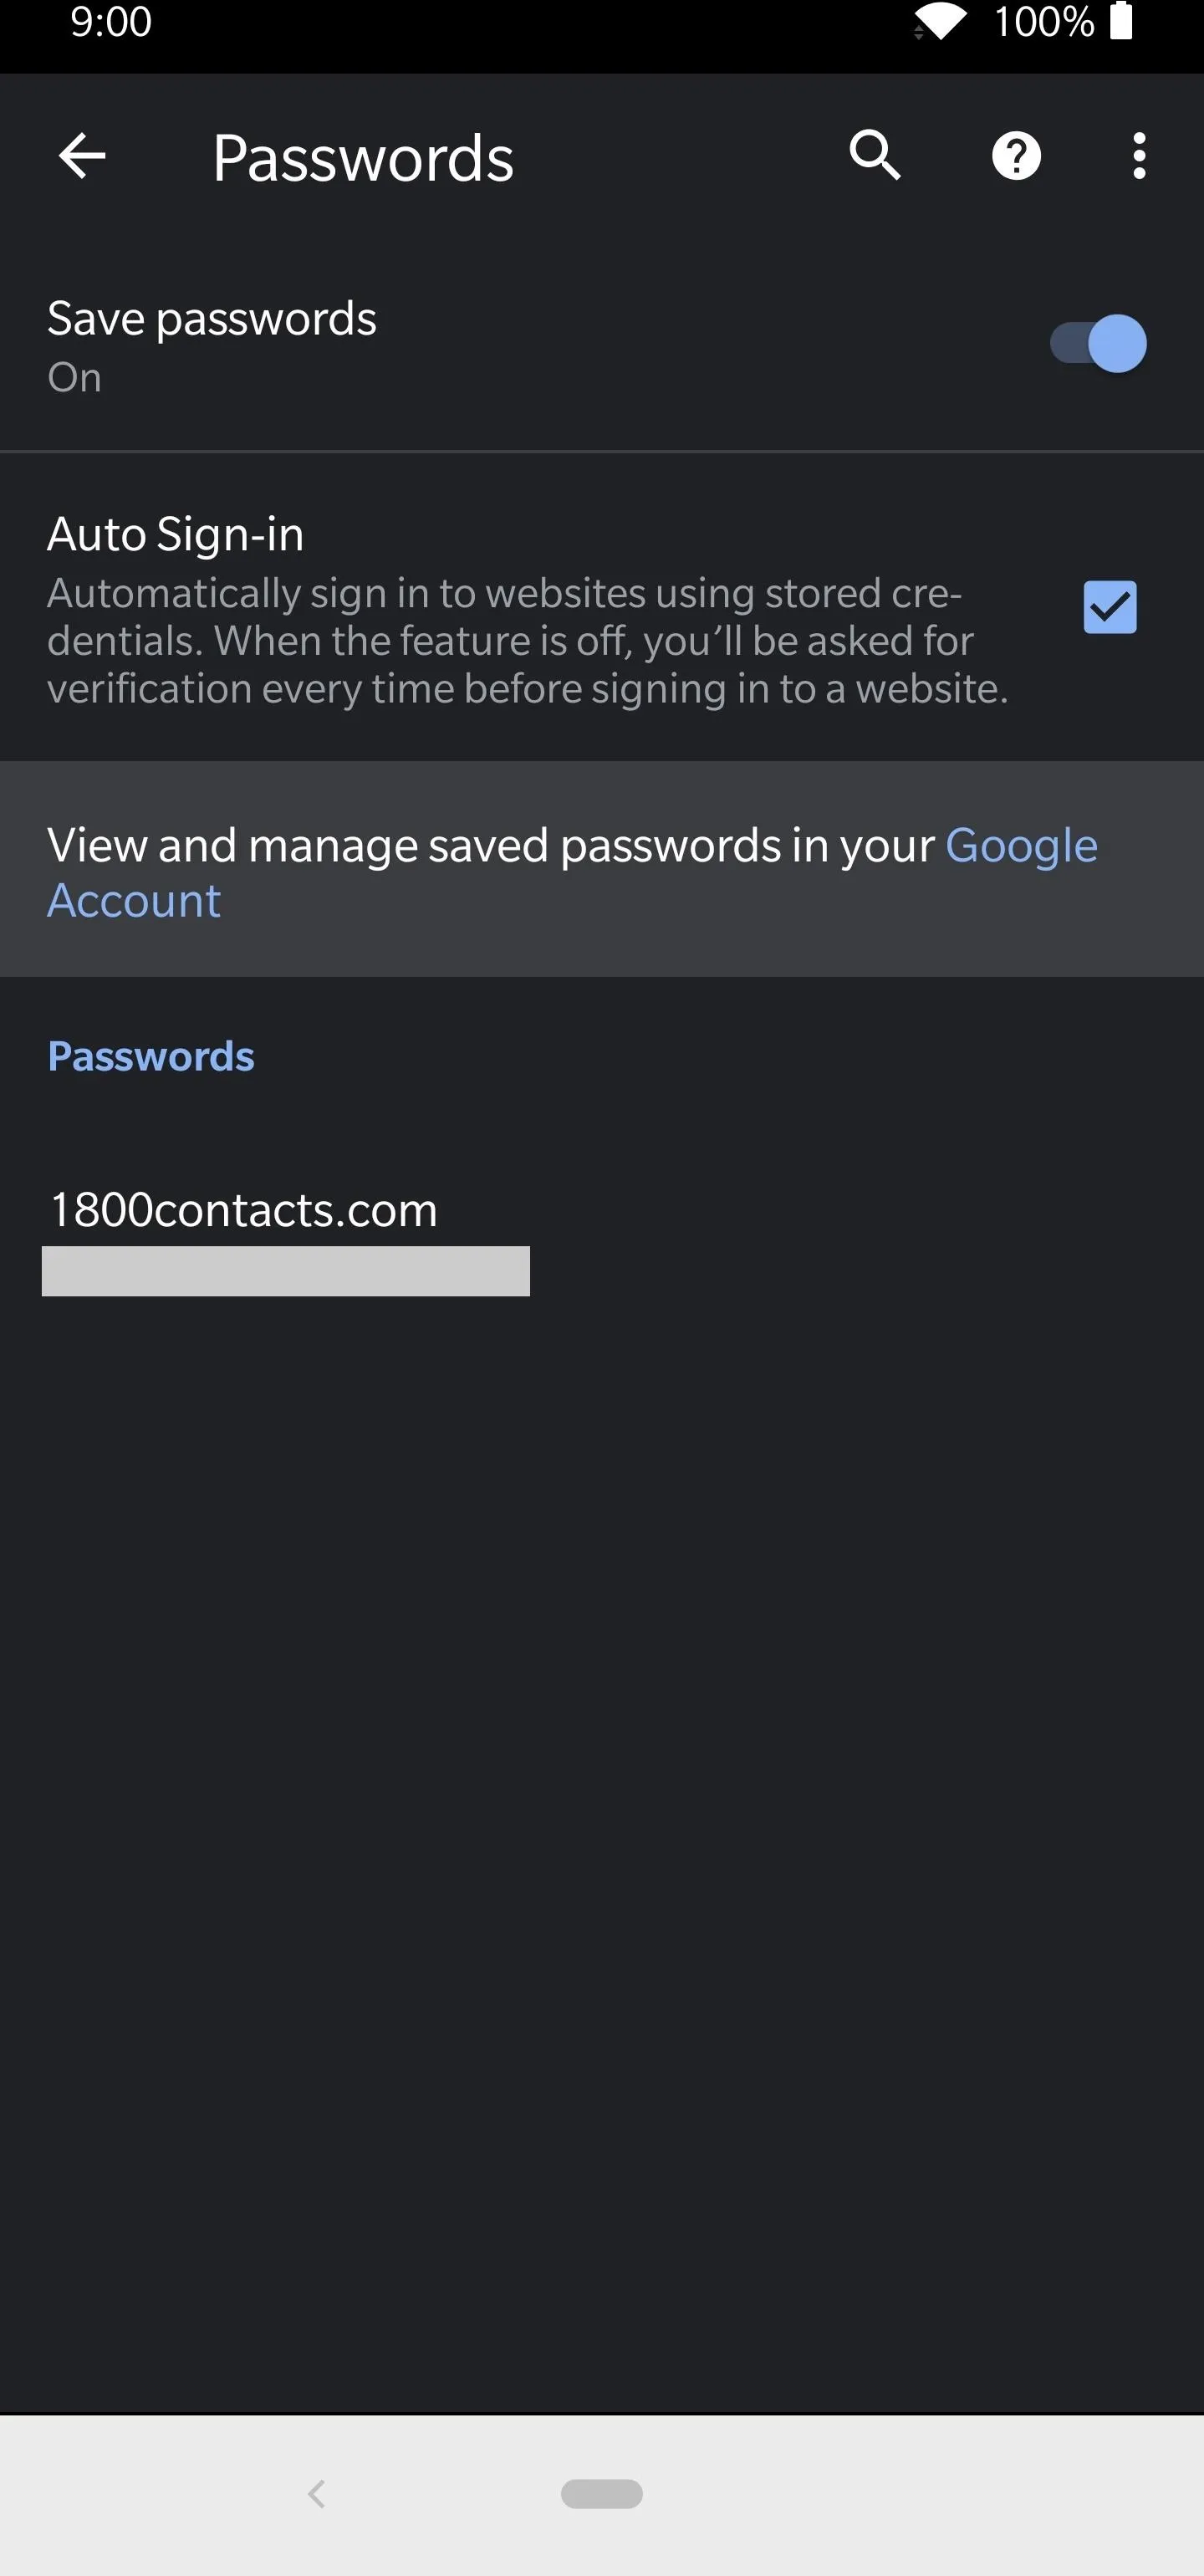Screen dimensions: 1204x2576
Task: Tap the 9:00 clock in the status bar
Action: [x=111, y=21]
